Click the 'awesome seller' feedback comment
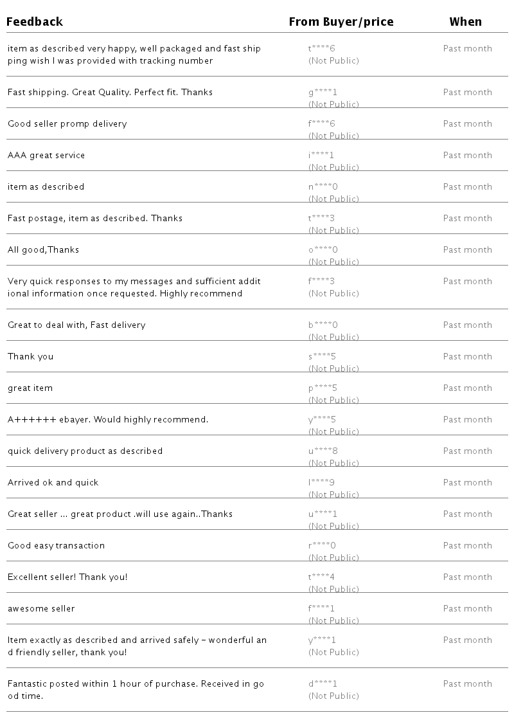Image resolution: width=514 pixels, height=724 pixels. 41,609
